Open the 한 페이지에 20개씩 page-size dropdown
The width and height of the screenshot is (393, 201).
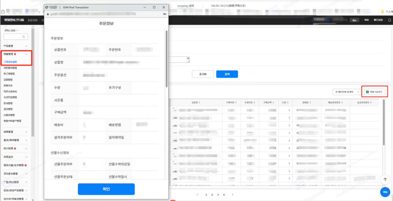coord(347,92)
